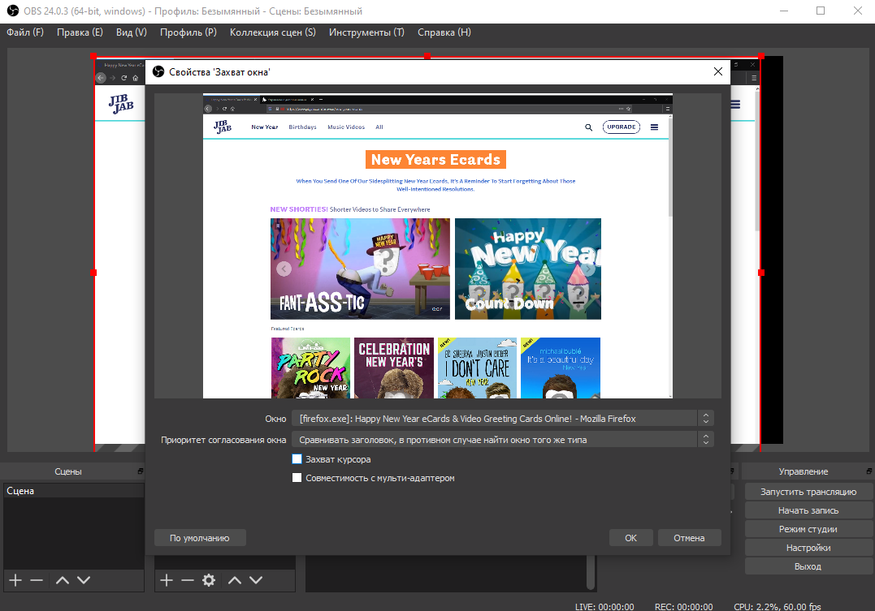
Task: Open the Файл (F) menu
Action: pyautogui.click(x=25, y=32)
